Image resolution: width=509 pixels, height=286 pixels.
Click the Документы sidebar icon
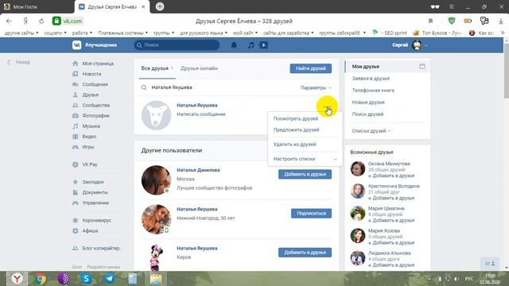click(76, 192)
